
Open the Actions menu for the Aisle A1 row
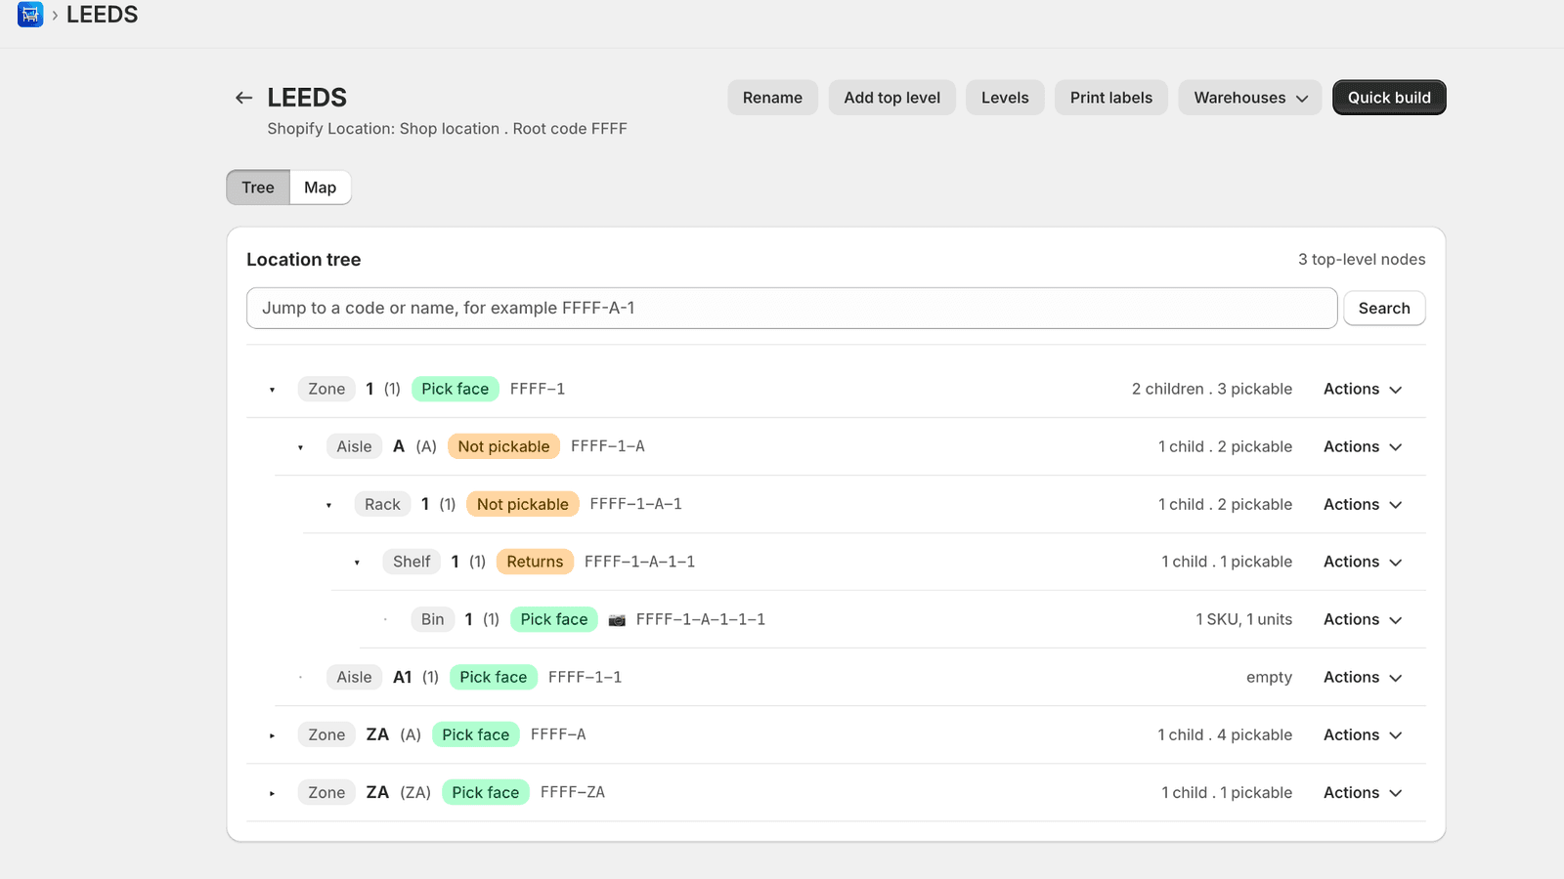point(1363,677)
